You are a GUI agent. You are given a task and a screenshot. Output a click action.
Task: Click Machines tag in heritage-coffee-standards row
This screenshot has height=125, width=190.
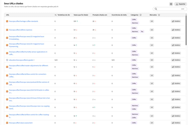point(135,23)
